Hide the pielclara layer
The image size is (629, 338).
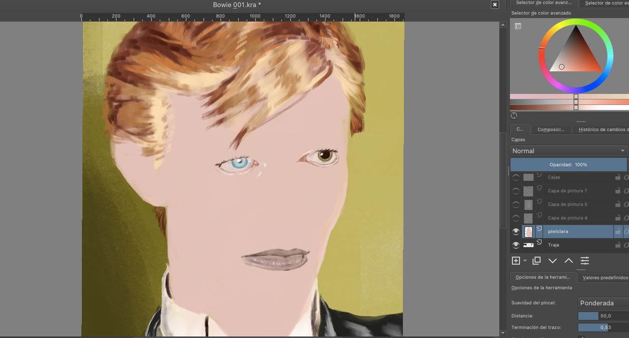(x=515, y=232)
